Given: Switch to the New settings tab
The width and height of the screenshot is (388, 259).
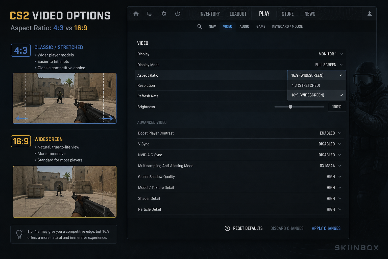Looking at the screenshot, I should click(x=212, y=27).
